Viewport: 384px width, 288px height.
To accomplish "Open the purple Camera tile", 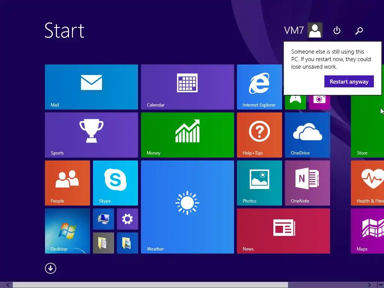I will (319, 102).
